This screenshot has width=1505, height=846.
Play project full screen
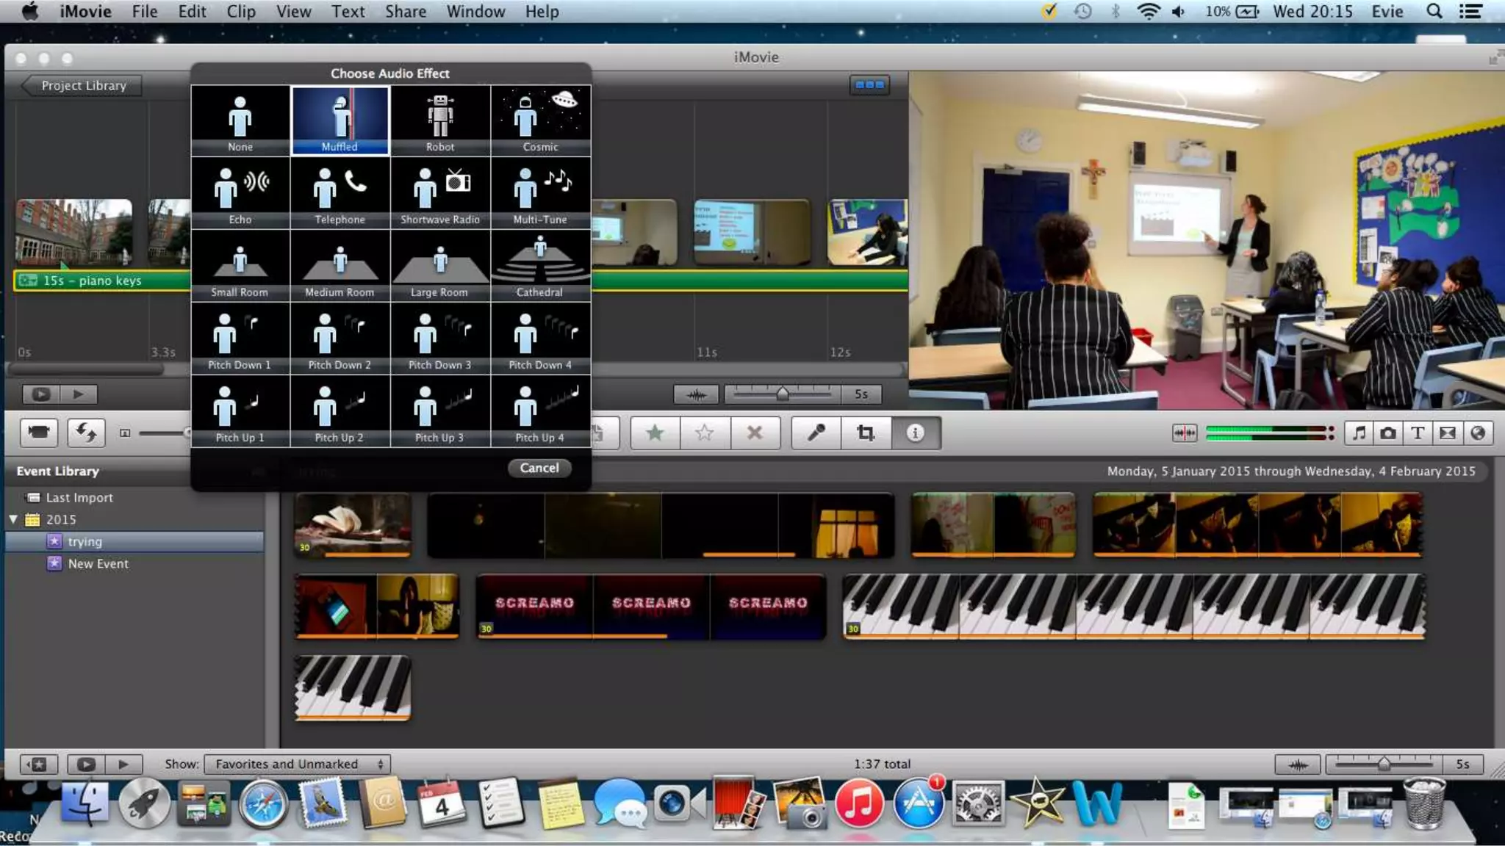click(x=40, y=394)
